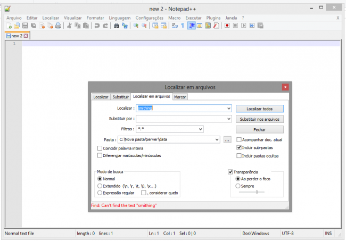Click the Undo arrow icon
Screen dimensions: 346x241
97,26
